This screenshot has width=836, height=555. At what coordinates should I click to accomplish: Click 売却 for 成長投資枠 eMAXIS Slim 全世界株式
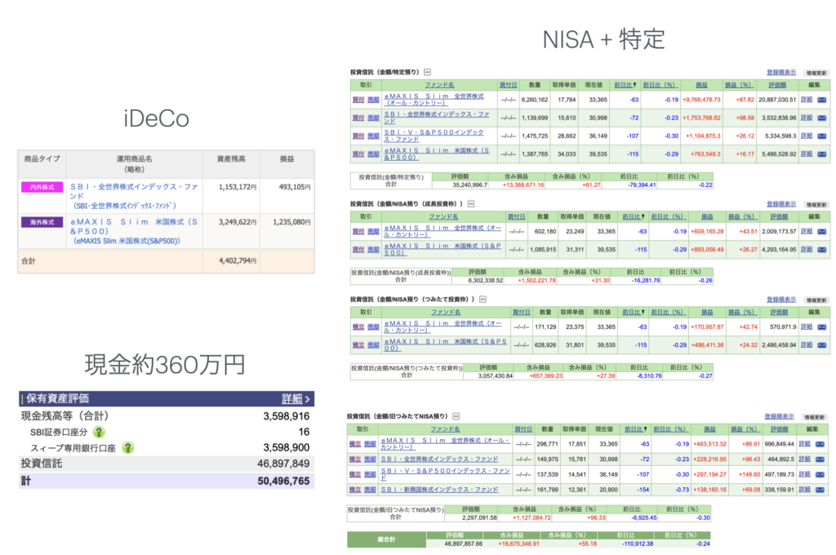pos(373,231)
